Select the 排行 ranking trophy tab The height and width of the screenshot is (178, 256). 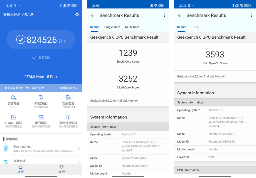[x=61, y=167]
